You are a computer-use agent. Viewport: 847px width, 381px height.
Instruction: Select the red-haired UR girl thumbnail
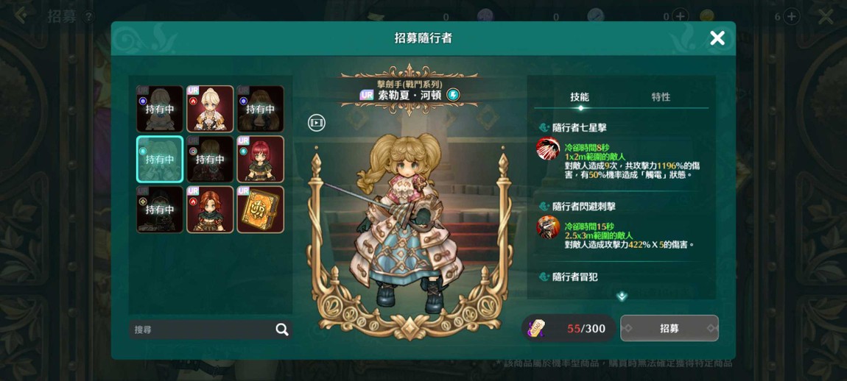[261, 159]
